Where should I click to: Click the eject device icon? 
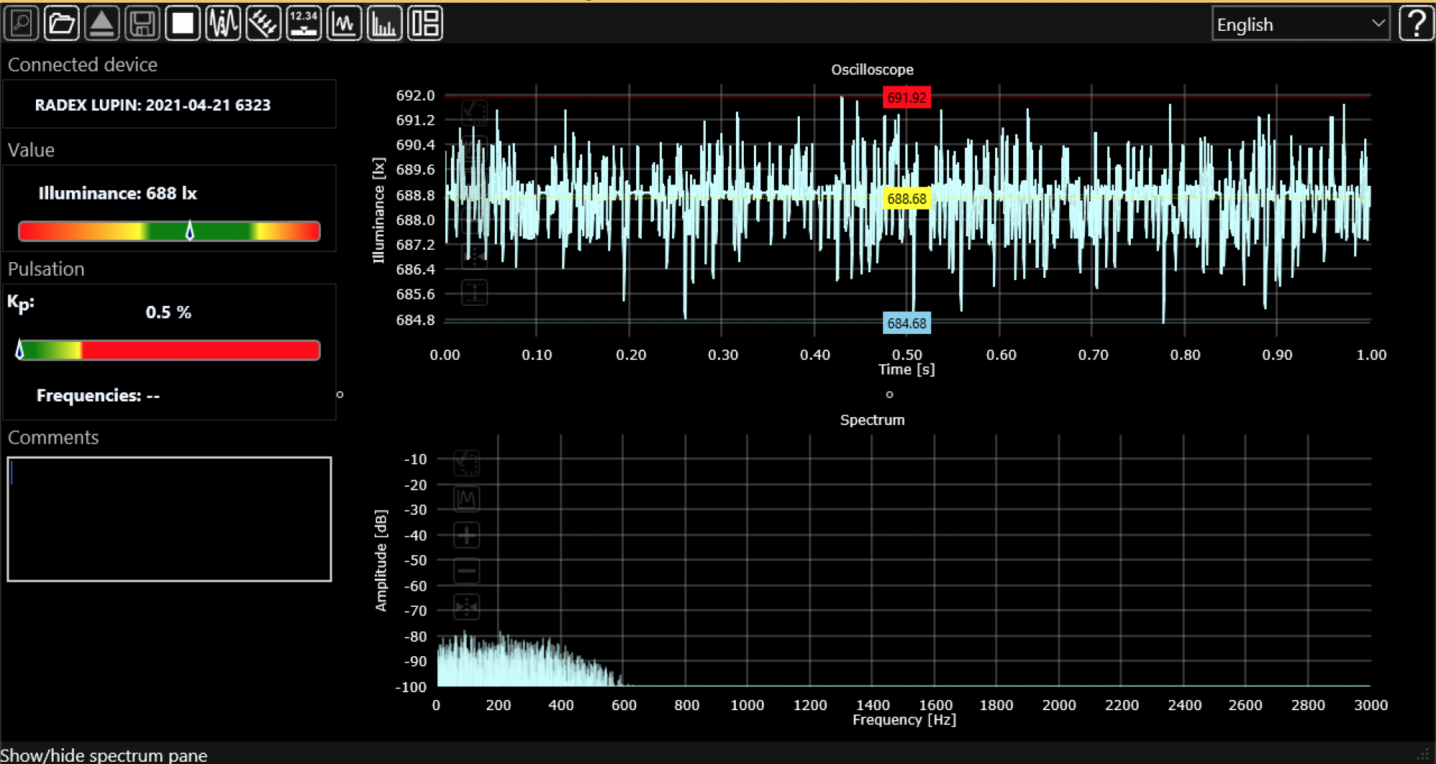(x=101, y=24)
